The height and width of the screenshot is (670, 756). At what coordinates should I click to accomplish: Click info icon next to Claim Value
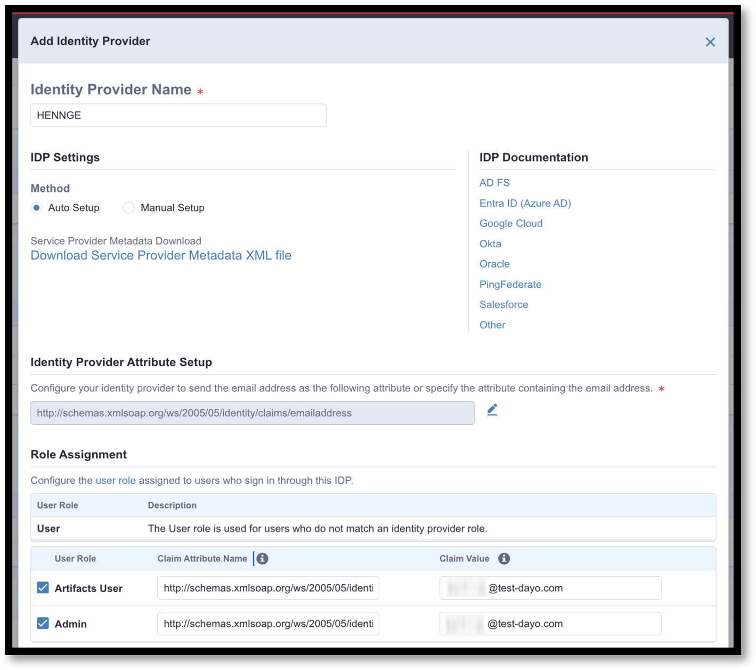point(504,559)
